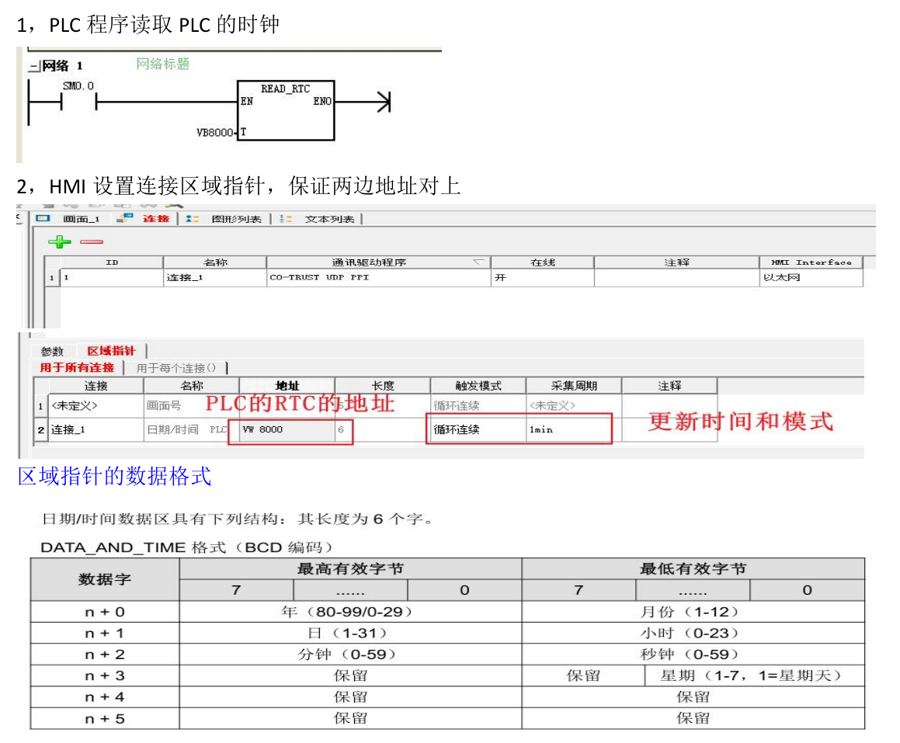Click the 最低有效字节 header cell
Screen dimensions: 900x743
[x=693, y=569]
